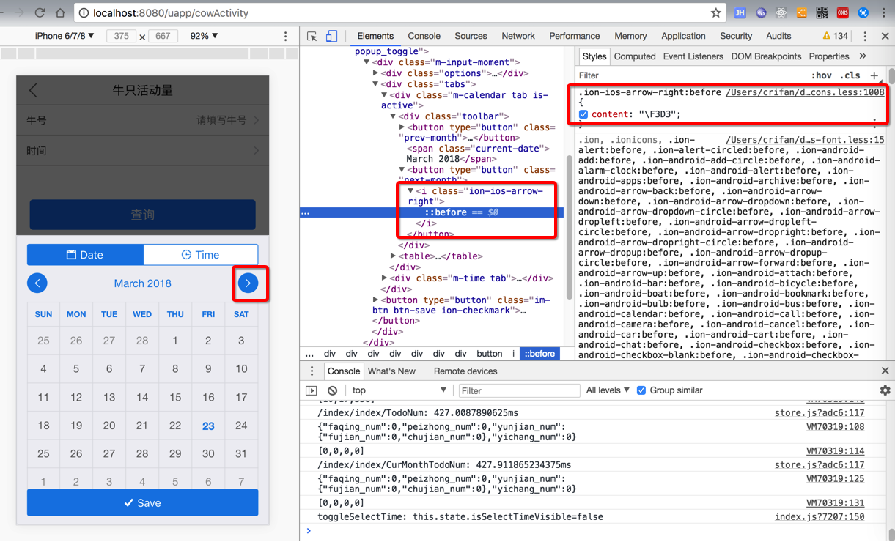The width and height of the screenshot is (895, 542).
Task: Open the Remote devices drawer tab
Action: (465, 371)
